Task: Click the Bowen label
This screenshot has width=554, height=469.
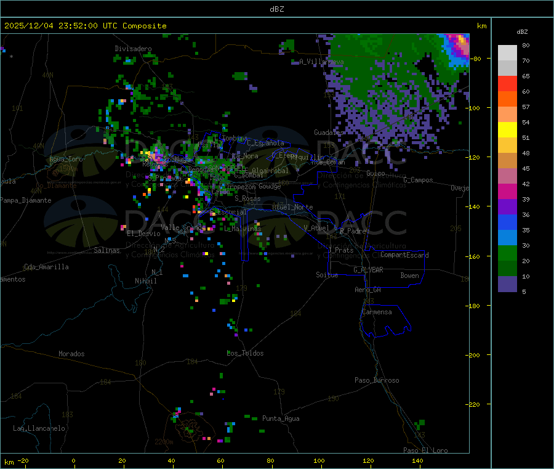Action: pyautogui.click(x=409, y=275)
